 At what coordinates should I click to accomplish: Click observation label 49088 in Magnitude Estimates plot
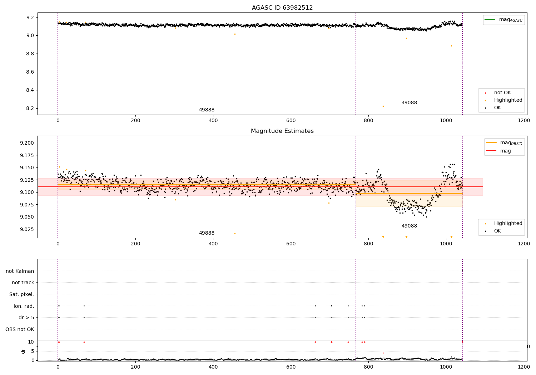(409, 226)
